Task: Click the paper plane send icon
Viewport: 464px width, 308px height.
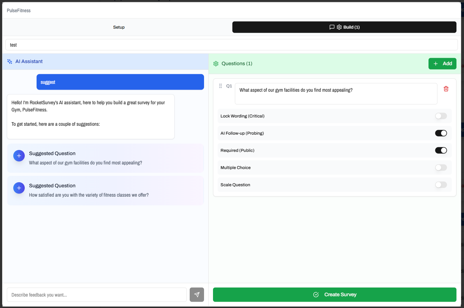Action: pyautogui.click(x=197, y=294)
